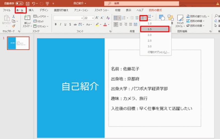Click the New Slide (新しいスライド) icon
Screen dimensions: 220x139
click(x=27, y=18)
